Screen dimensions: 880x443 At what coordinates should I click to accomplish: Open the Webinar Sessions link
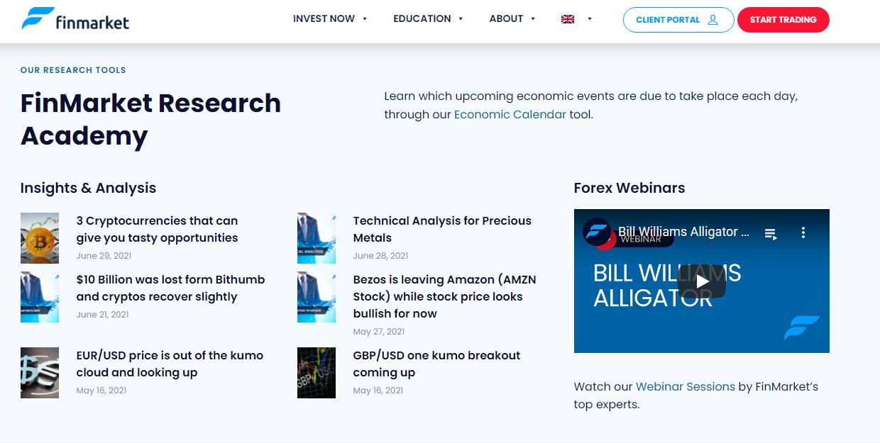(685, 387)
